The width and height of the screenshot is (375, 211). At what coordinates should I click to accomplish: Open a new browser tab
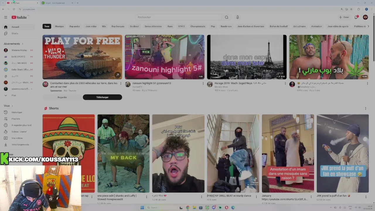[77, 3]
